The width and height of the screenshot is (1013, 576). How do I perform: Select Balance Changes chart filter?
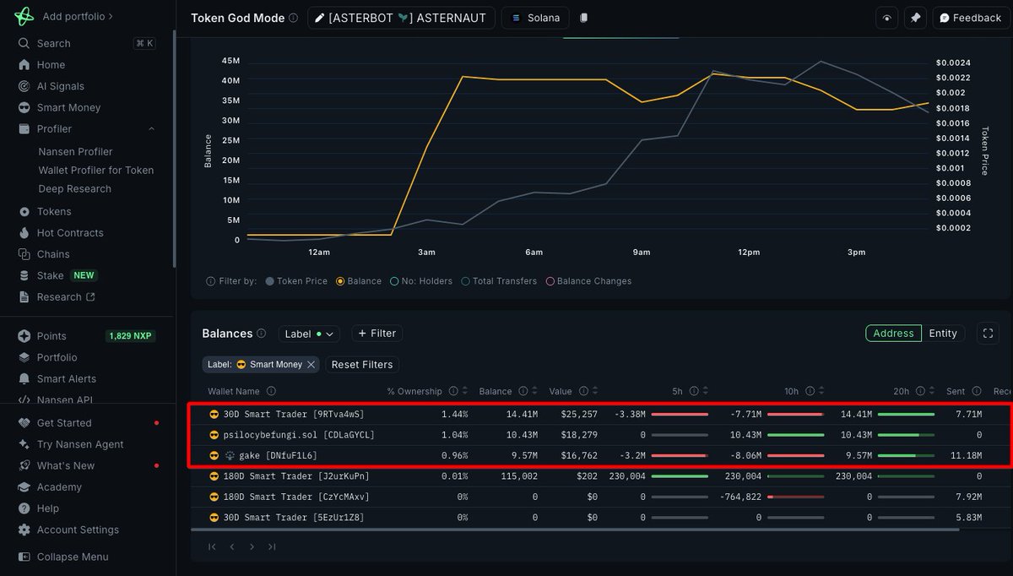[x=588, y=281]
